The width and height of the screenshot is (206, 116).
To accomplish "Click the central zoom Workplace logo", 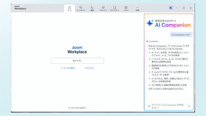I will 77,50.
